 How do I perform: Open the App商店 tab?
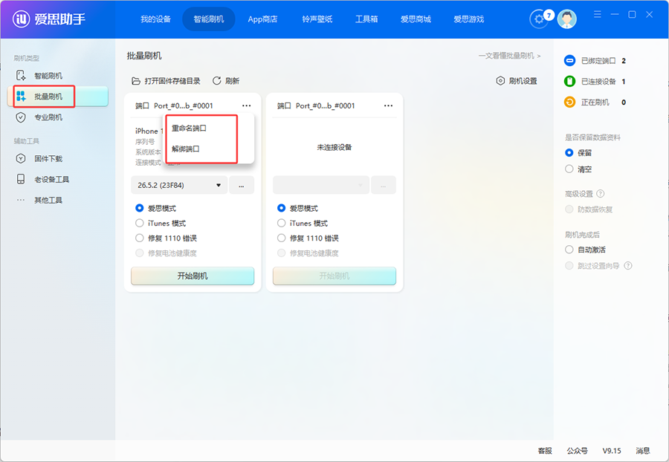point(262,19)
